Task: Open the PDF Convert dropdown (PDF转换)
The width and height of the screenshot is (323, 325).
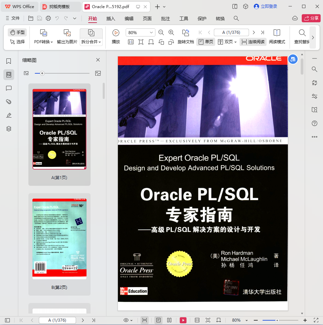Action: point(43,42)
